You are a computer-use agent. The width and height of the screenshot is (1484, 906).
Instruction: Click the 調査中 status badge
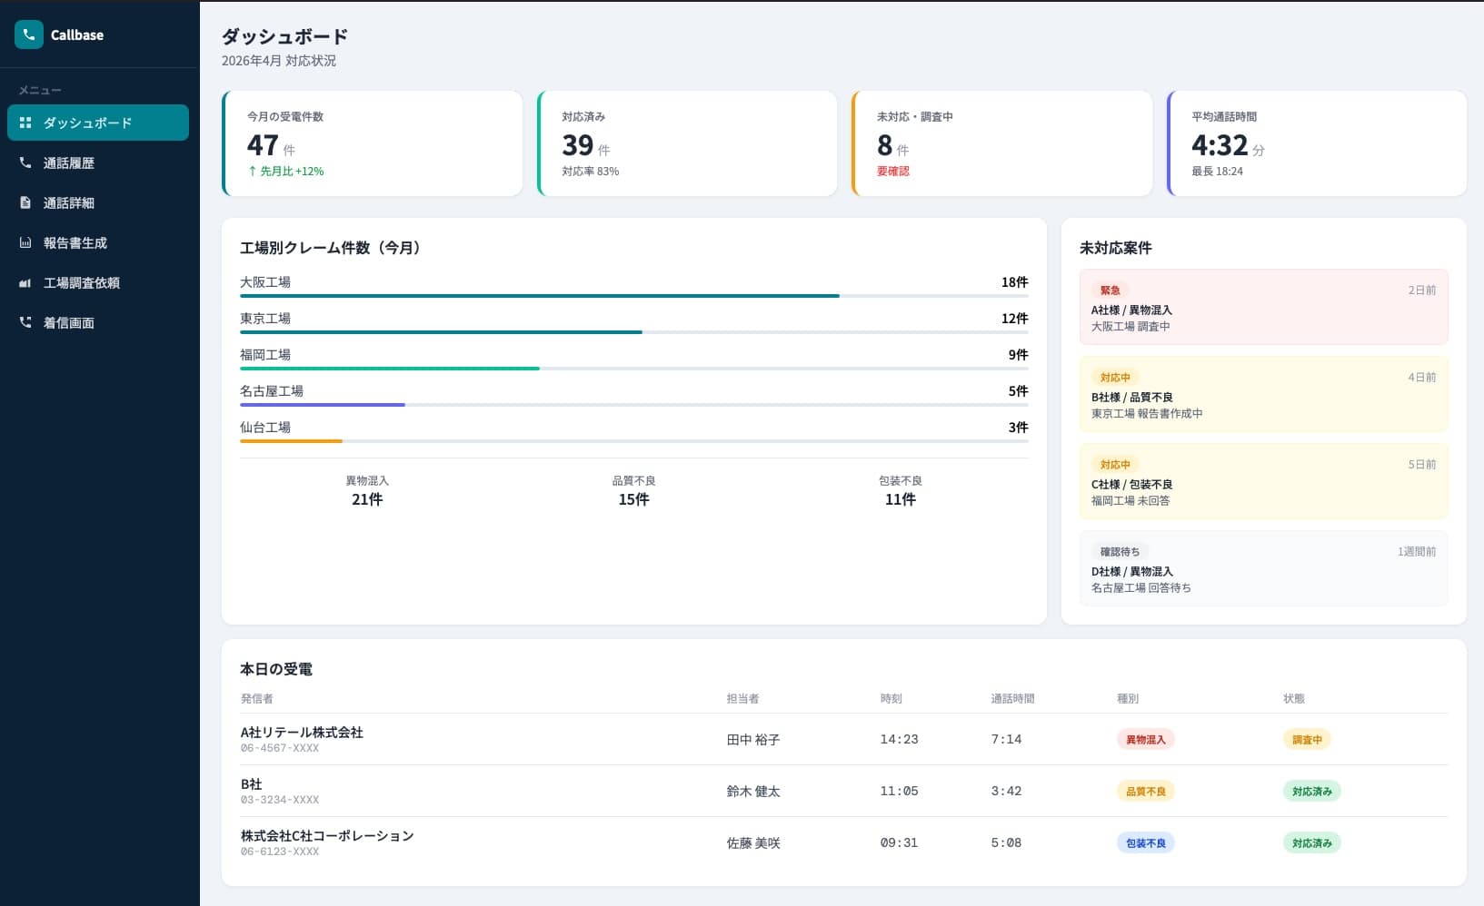point(1307,740)
